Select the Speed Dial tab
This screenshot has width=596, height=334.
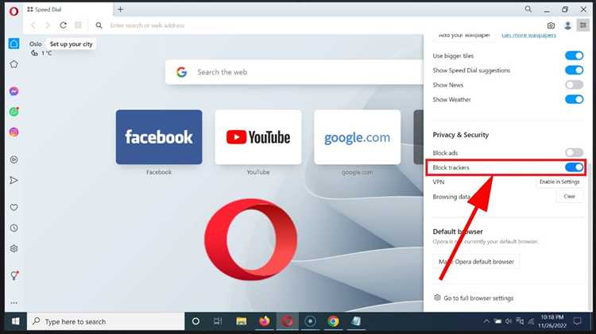68,10
